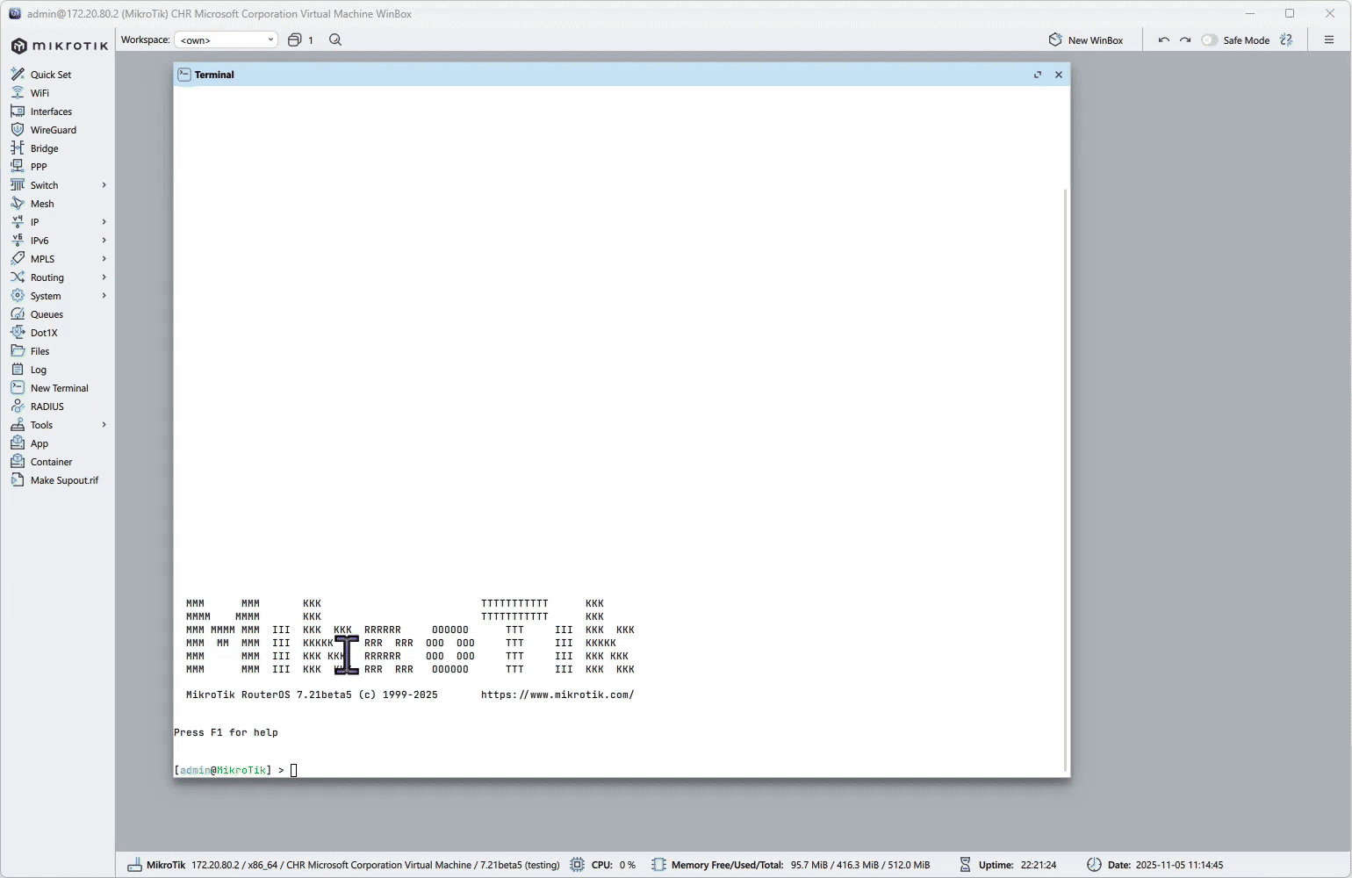Click the New WinBox button
The height and width of the screenshot is (878, 1352).
(1086, 40)
